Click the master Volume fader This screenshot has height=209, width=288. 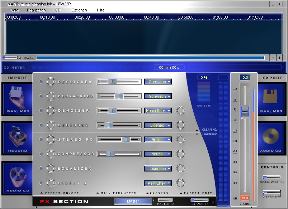245,112
